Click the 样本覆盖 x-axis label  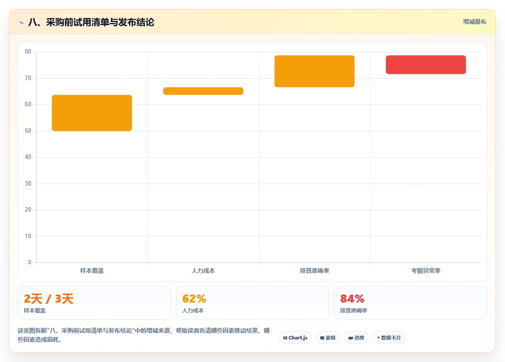click(x=92, y=271)
